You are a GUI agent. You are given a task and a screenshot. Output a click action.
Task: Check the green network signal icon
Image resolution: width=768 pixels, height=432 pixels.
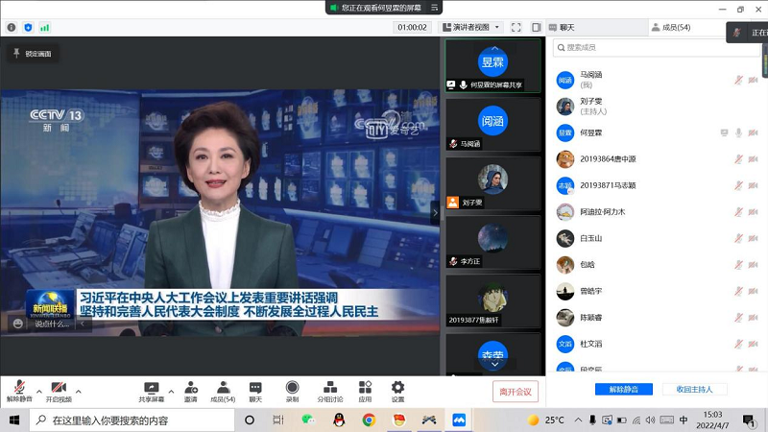[44, 28]
